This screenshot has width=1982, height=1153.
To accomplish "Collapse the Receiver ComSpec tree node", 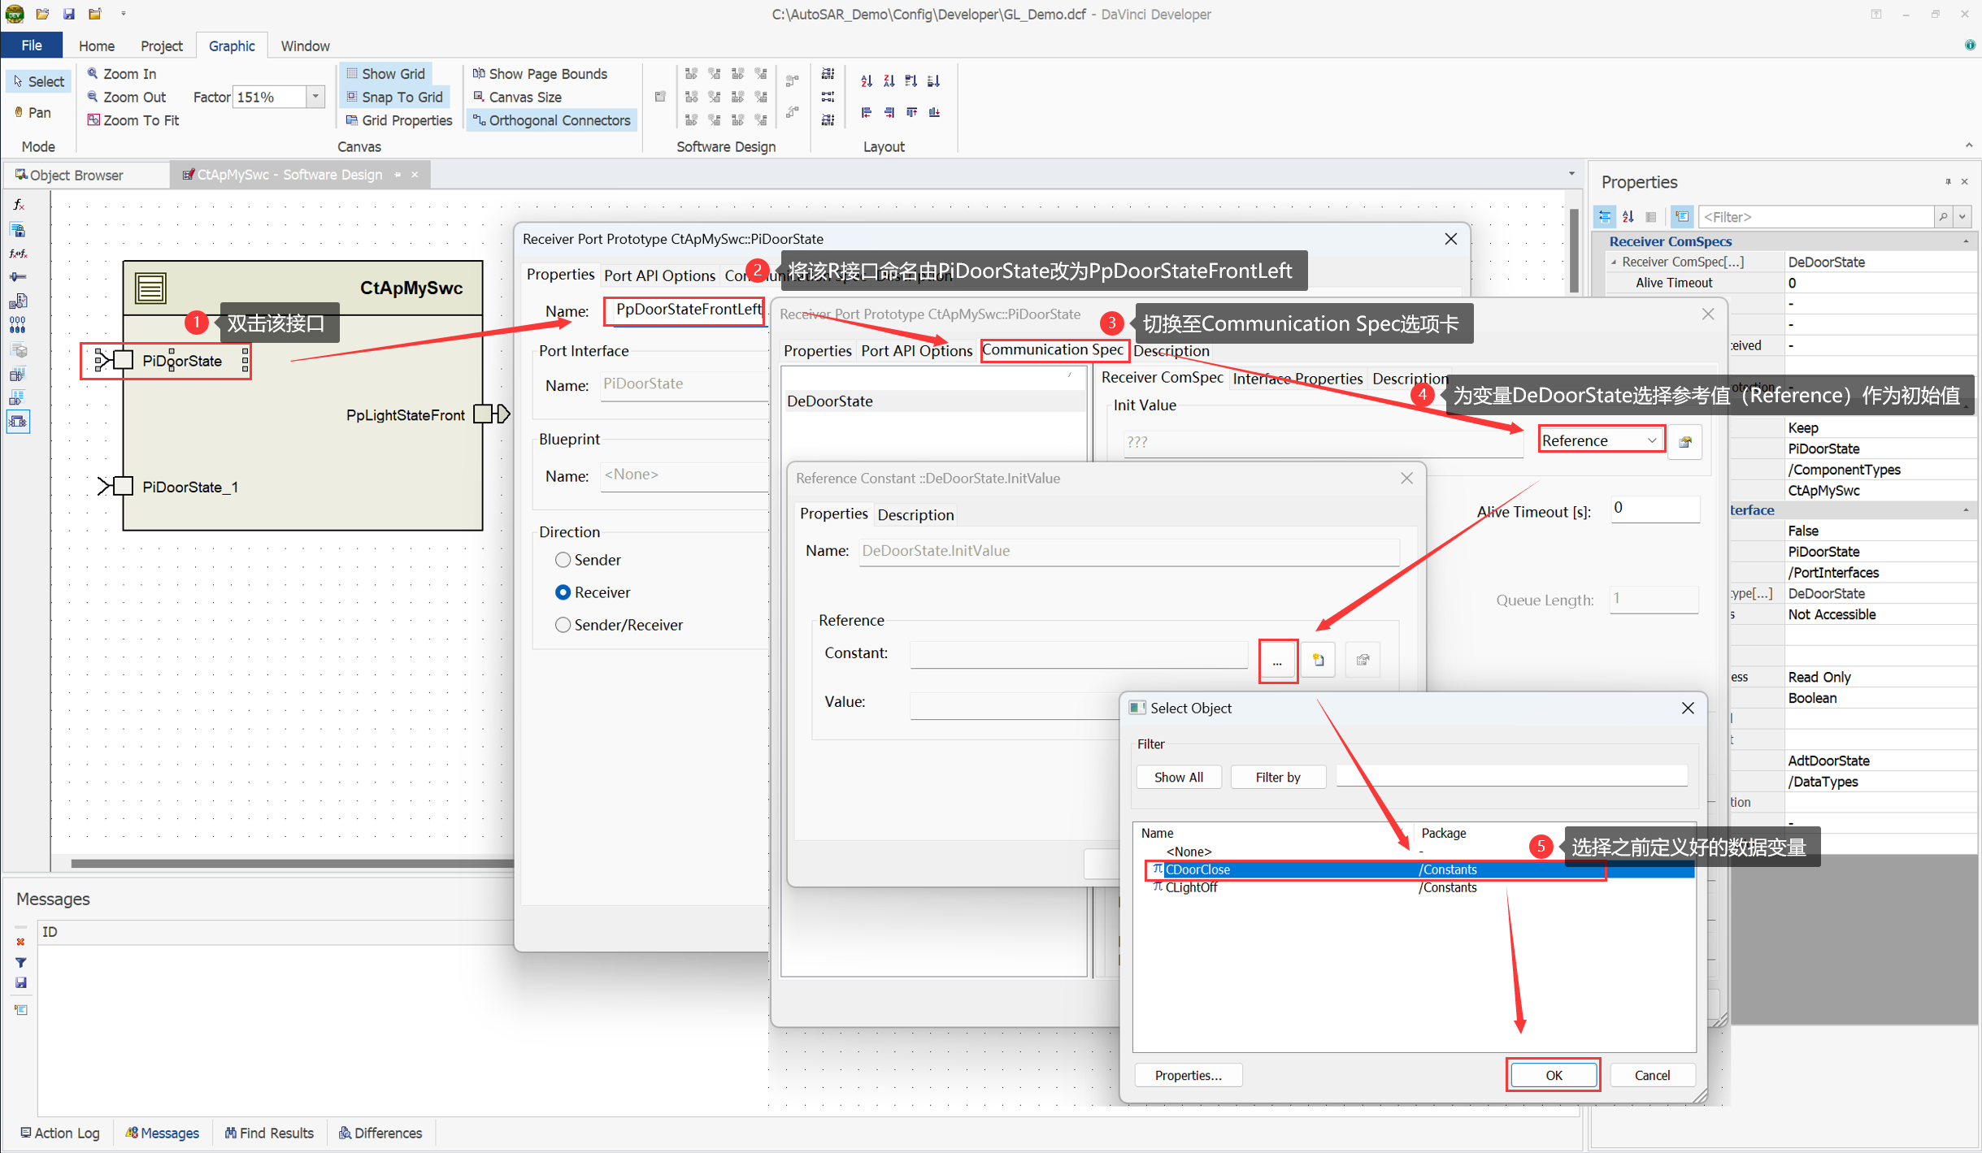I will [x=1614, y=262].
